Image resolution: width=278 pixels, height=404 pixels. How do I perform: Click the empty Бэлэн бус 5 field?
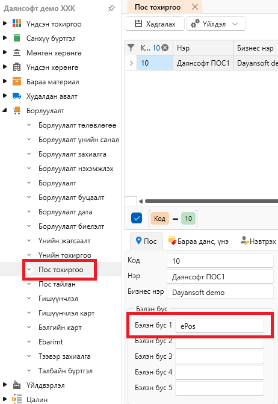pos(220,388)
